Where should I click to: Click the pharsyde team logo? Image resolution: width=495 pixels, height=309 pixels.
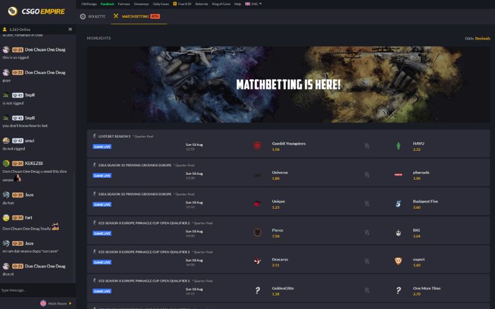[x=398, y=175]
